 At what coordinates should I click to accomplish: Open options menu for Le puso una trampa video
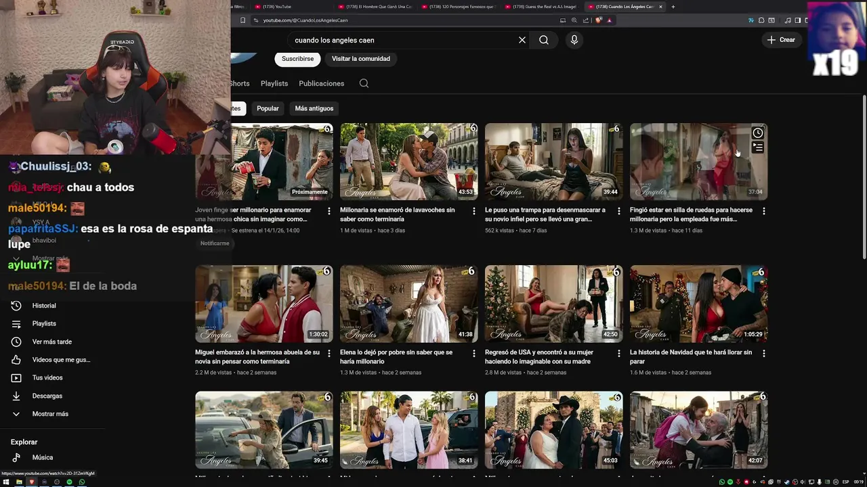click(x=618, y=211)
